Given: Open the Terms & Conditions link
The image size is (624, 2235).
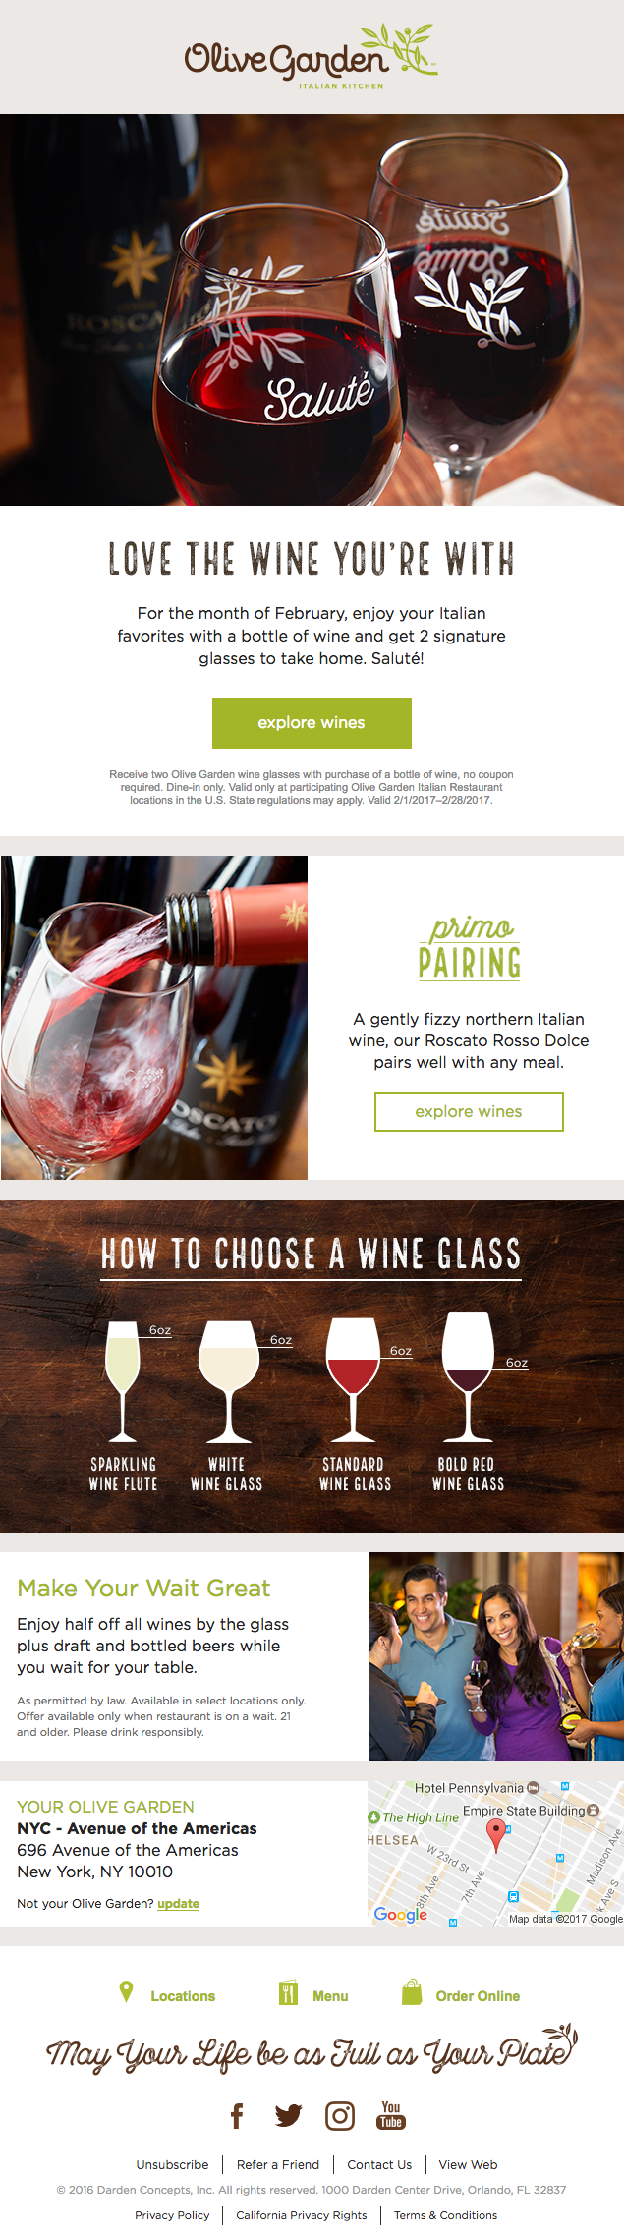Looking at the screenshot, I should coord(445,2215).
